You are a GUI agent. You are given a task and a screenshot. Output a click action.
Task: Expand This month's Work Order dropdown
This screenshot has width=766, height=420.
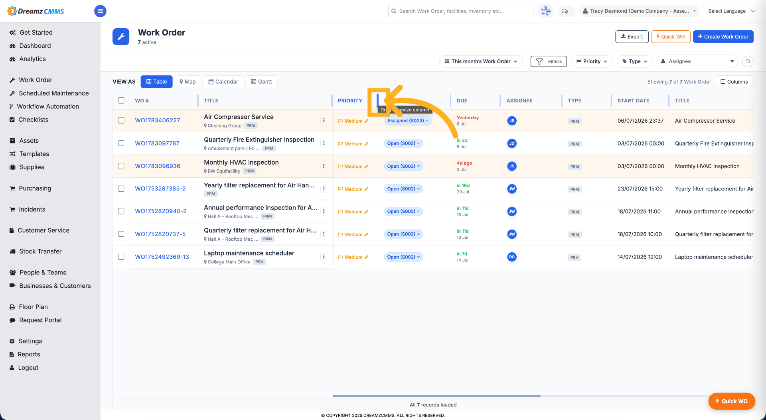pos(481,61)
